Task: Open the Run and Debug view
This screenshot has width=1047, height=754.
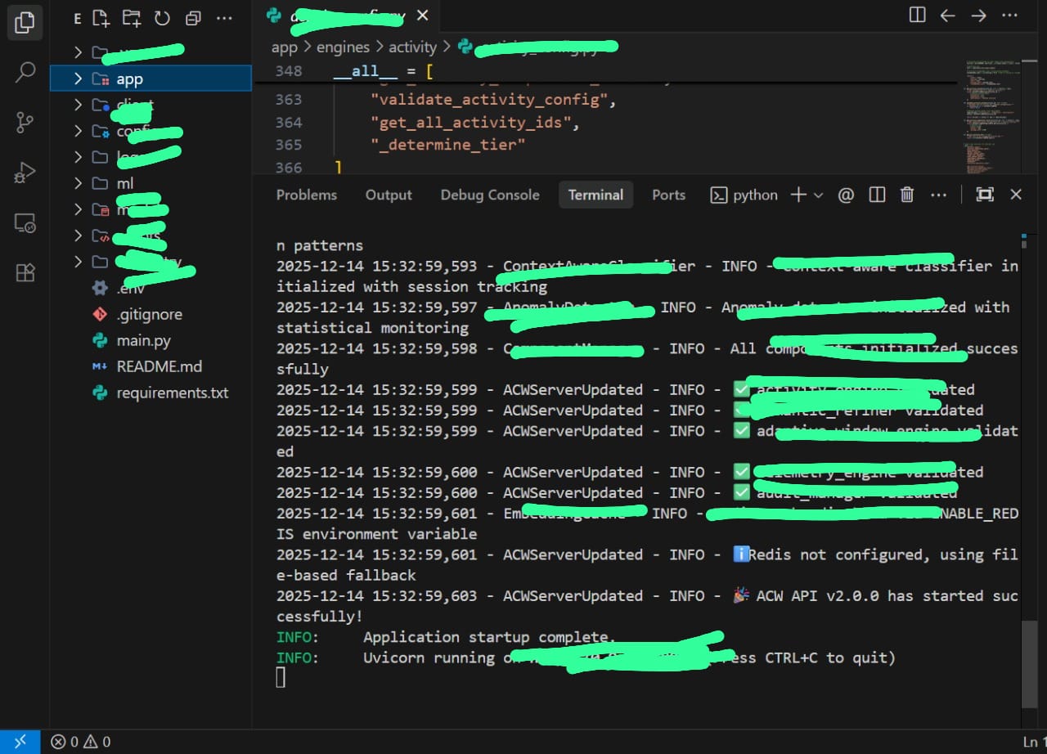Action: [25, 173]
